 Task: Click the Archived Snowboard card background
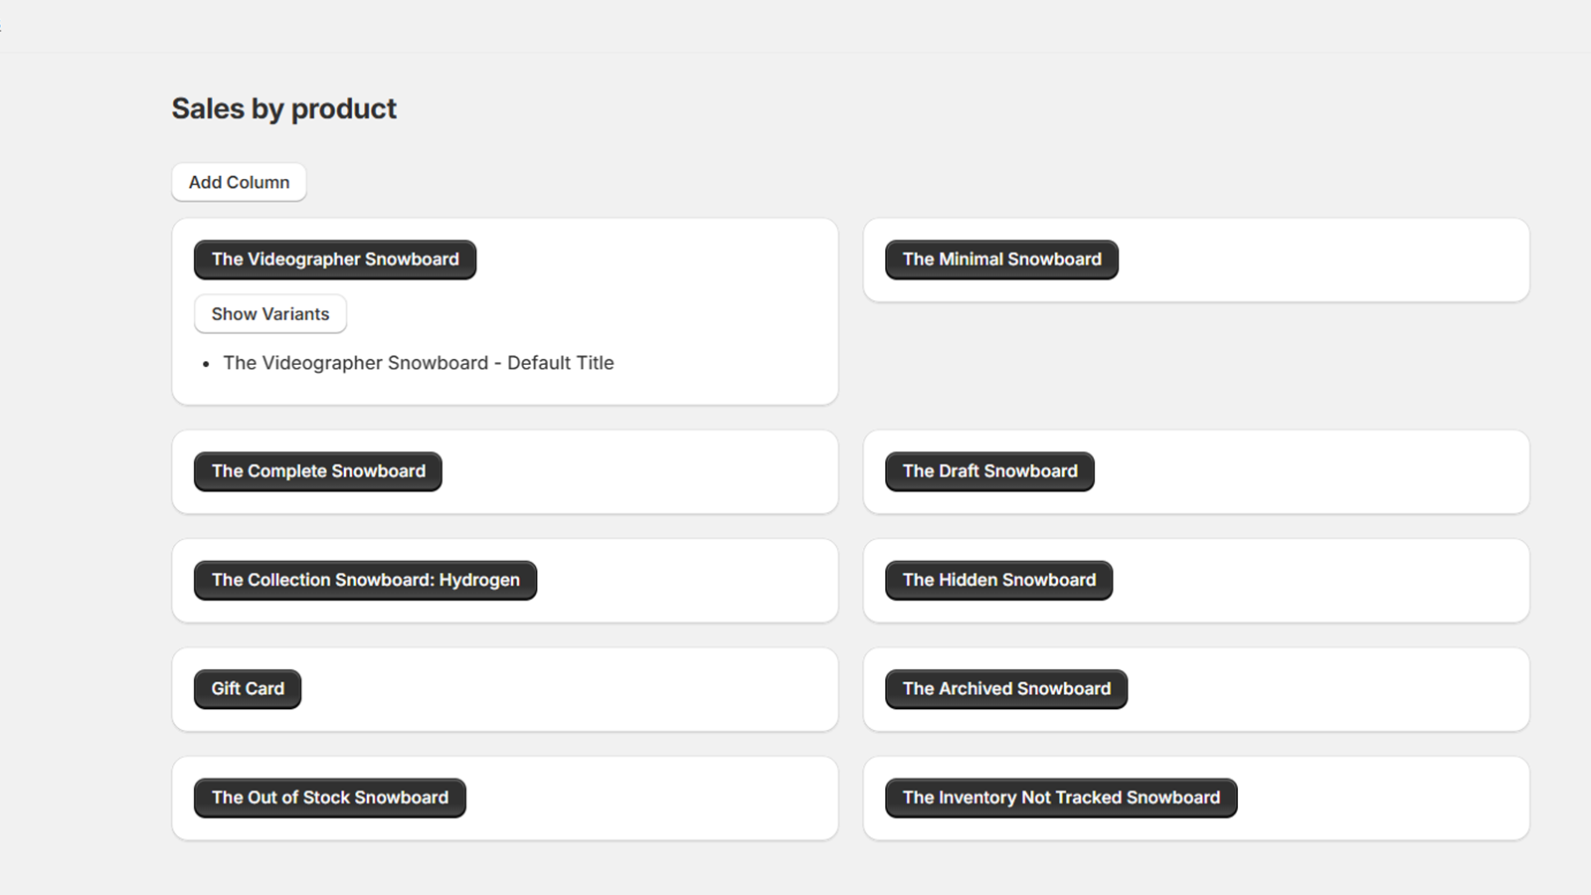[1332, 690]
